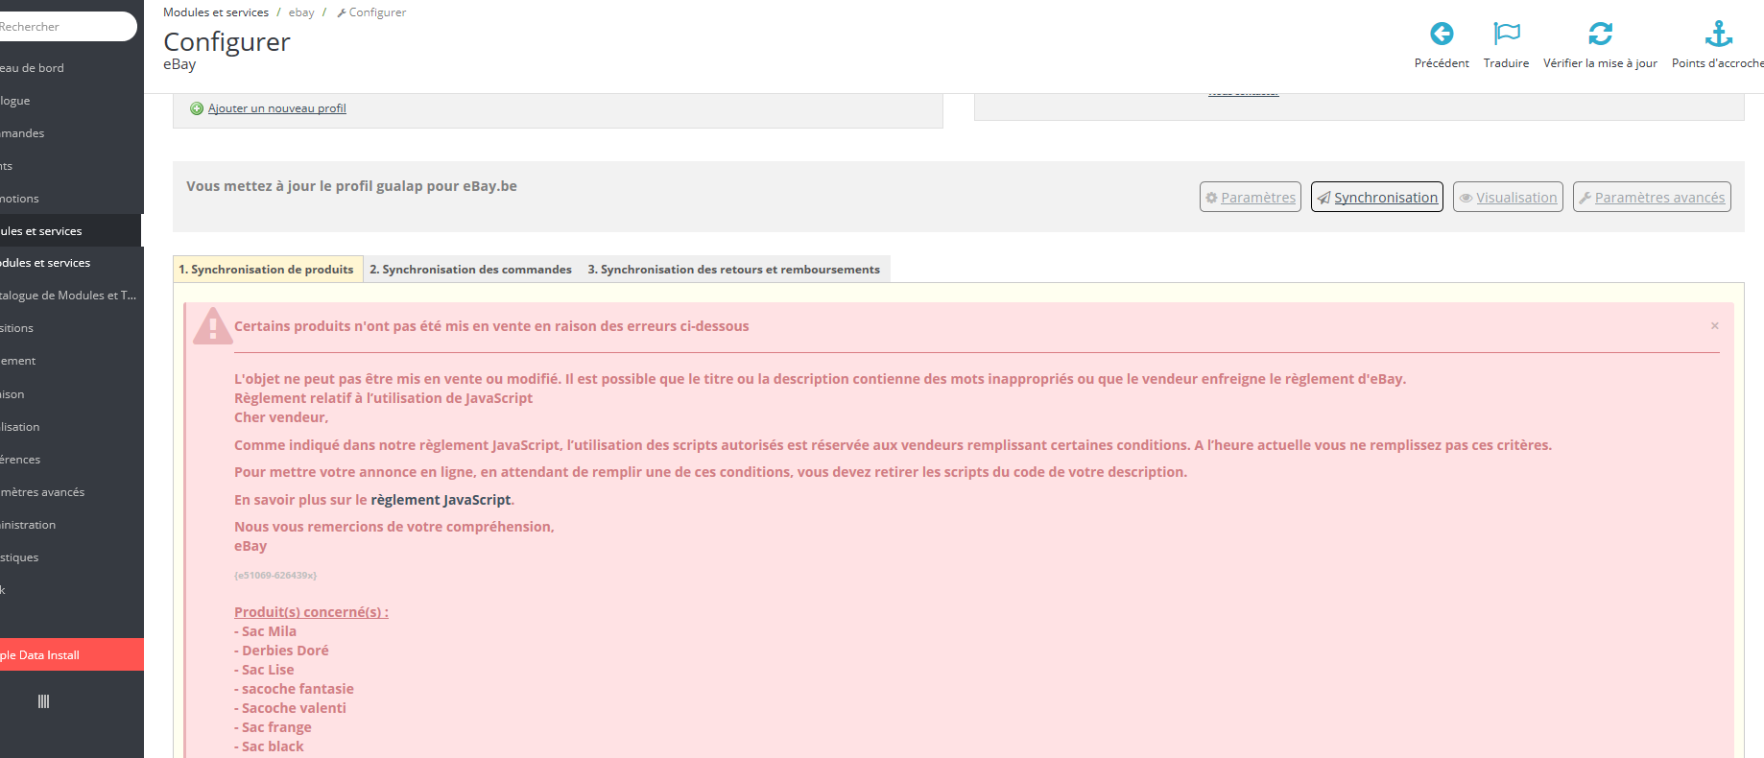The height and width of the screenshot is (758, 1764).
Task: Click the Configurer breadcrumb item
Action: (x=372, y=12)
